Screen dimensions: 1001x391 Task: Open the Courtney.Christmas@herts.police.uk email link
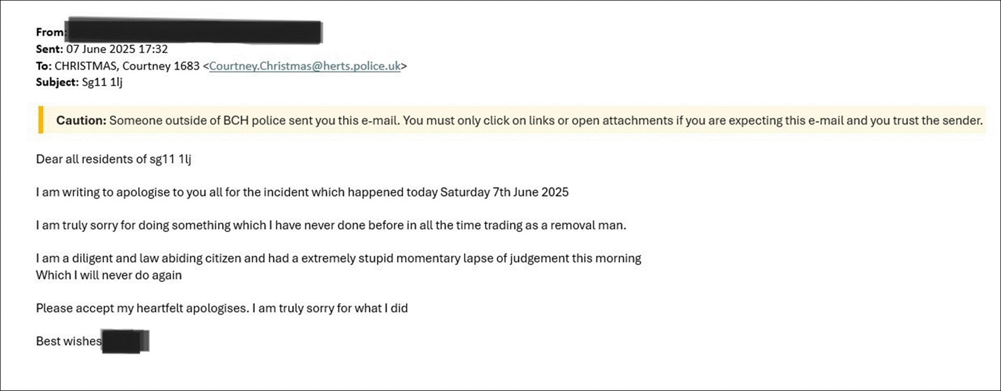tap(305, 66)
